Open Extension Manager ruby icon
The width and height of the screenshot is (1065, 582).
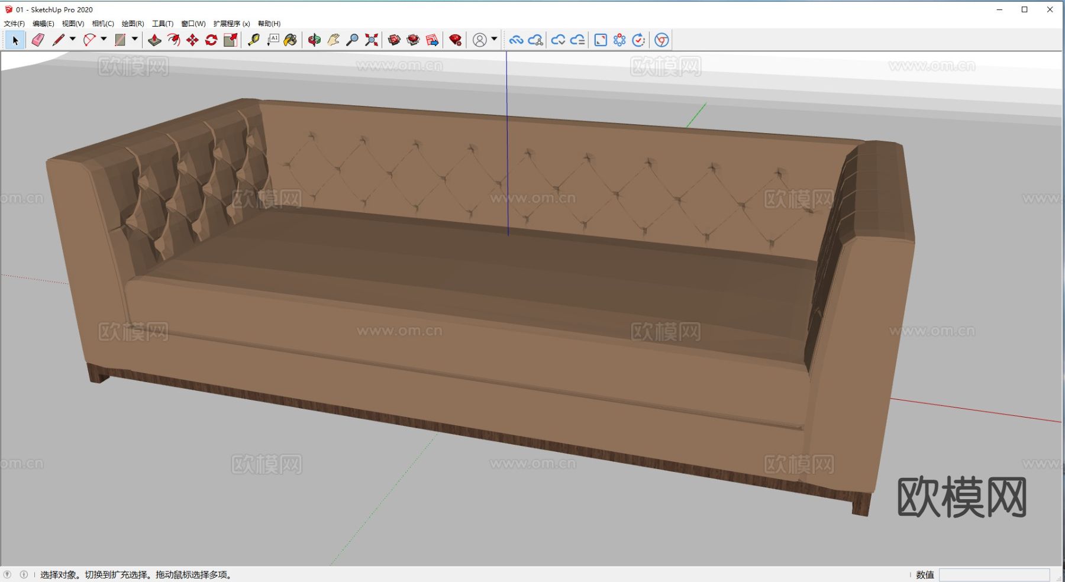coord(455,40)
